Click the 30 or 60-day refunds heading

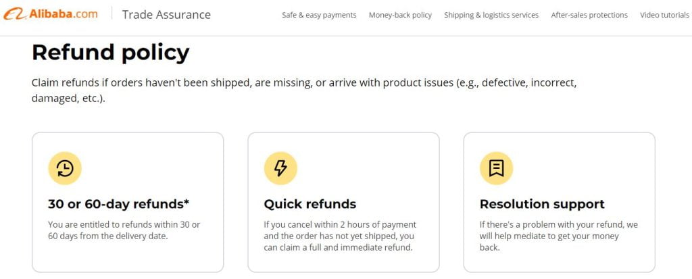118,204
